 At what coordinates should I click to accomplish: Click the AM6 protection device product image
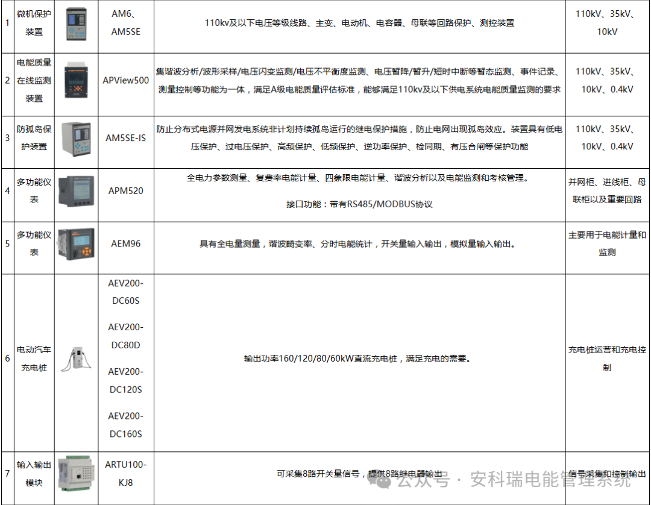[77, 24]
